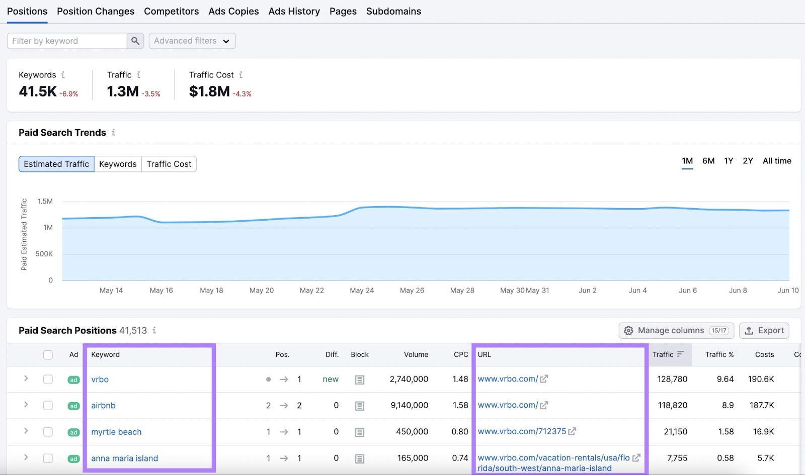Open external link icon for anna-maria-island URL

coord(636,458)
